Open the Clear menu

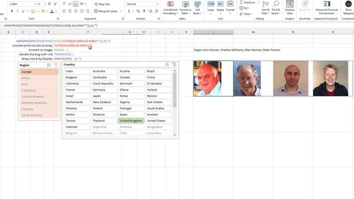pyautogui.click(x=246, y=14)
